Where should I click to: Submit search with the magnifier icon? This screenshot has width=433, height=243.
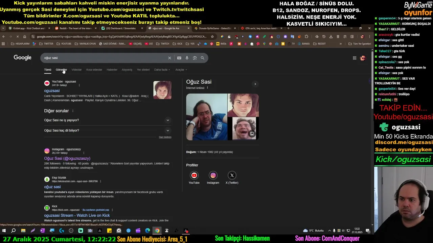(202, 58)
